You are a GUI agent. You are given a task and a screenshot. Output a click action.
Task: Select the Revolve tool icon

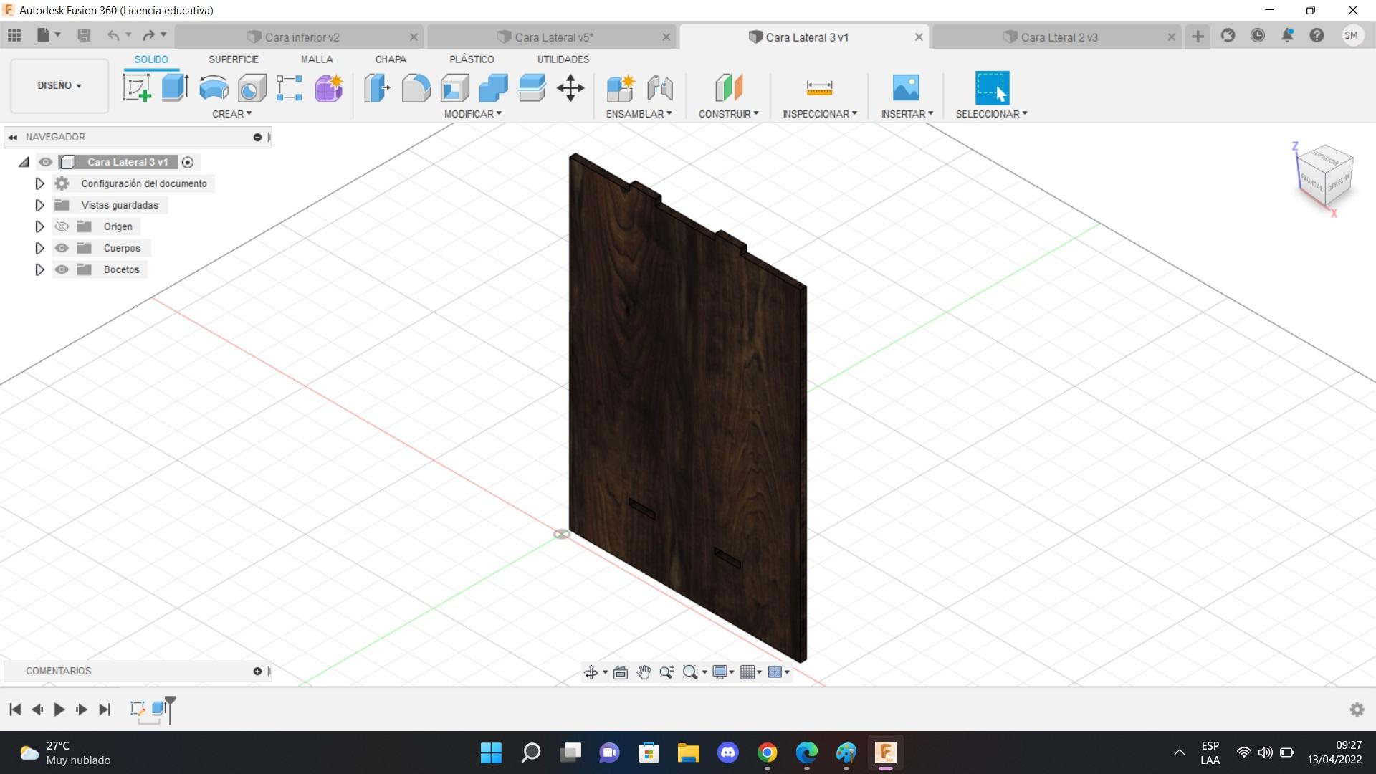[213, 88]
